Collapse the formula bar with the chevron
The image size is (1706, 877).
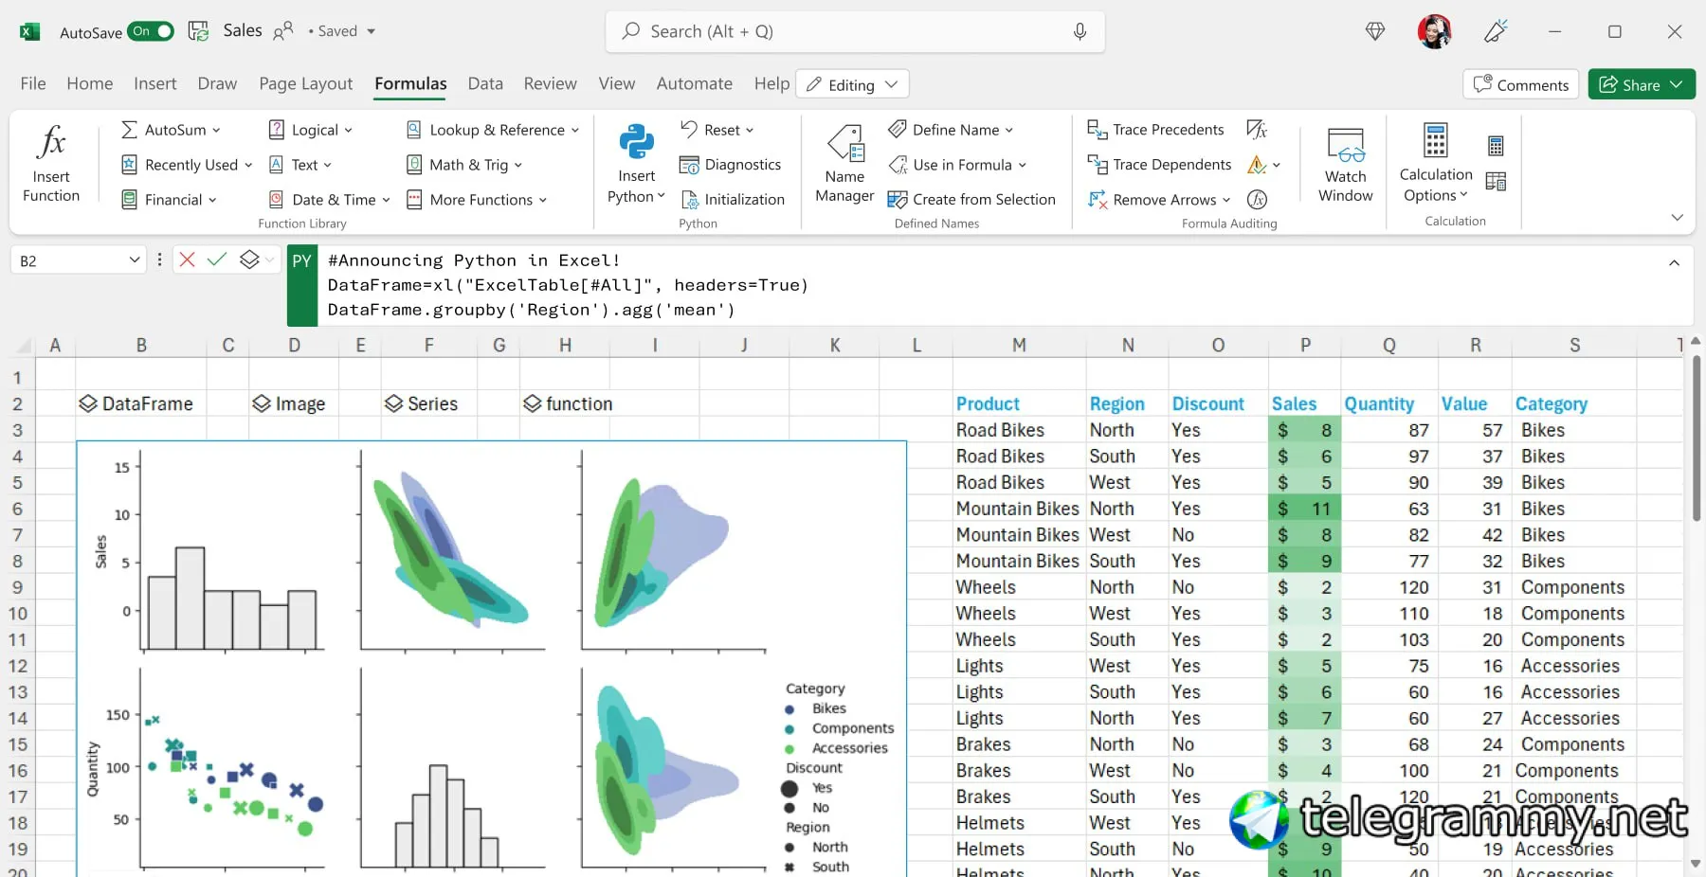click(1675, 262)
